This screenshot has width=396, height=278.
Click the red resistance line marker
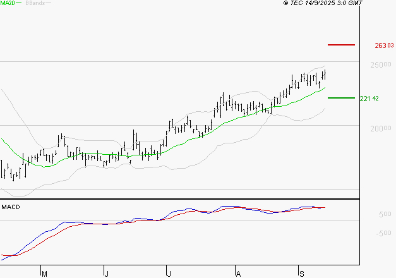(x=342, y=45)
